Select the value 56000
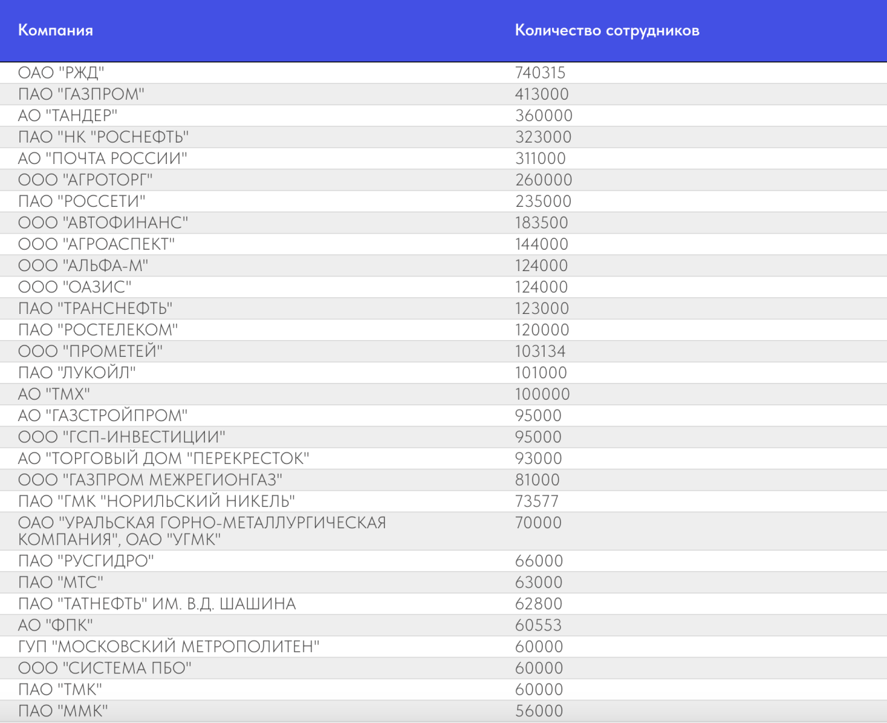Screen dimensions: 887x723 pos(539,710)
